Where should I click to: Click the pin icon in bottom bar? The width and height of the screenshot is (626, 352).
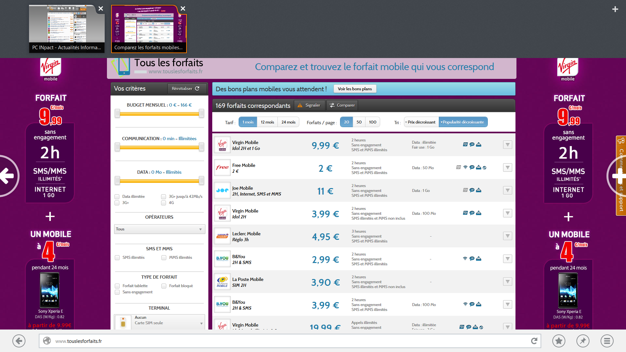583,341
